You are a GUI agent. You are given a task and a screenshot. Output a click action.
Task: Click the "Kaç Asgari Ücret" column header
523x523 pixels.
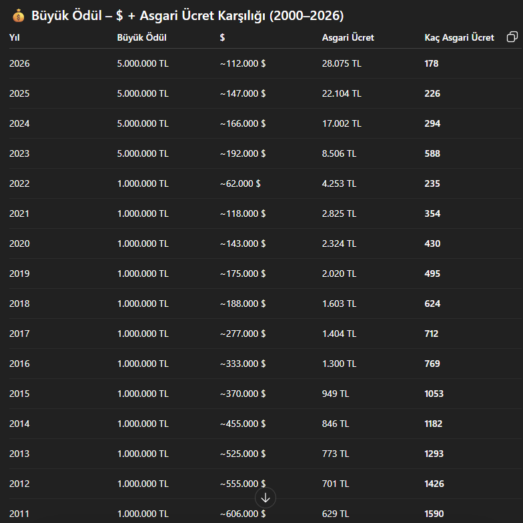459,38
